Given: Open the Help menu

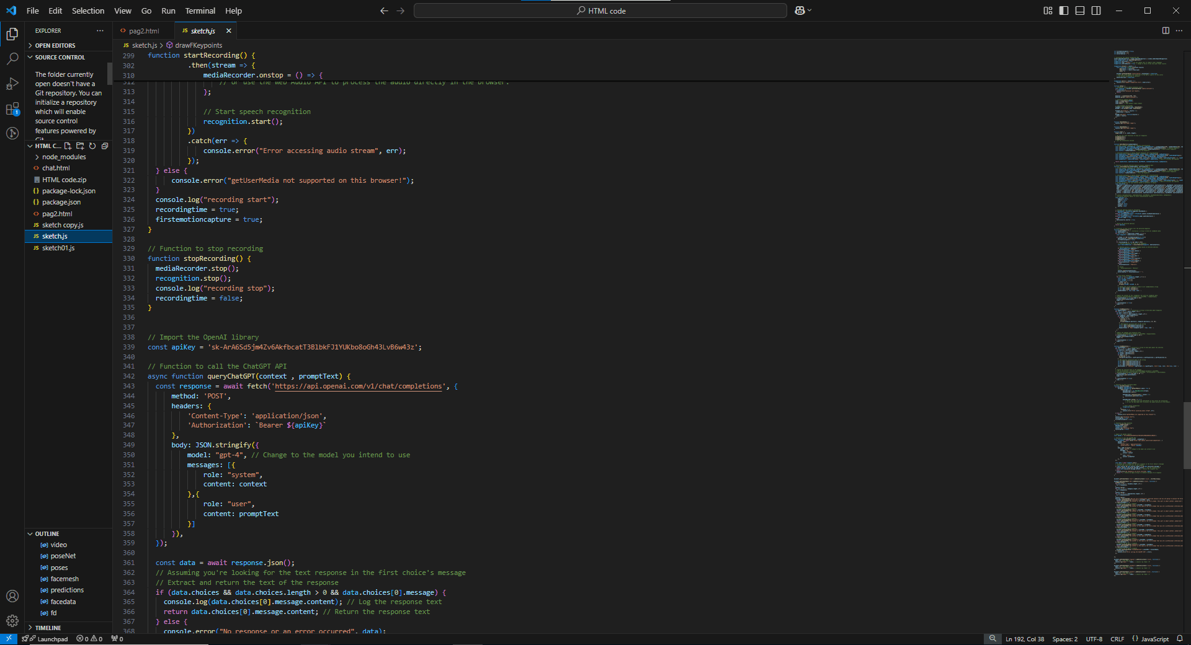Looking at the screenshot, I should (233, 11).
